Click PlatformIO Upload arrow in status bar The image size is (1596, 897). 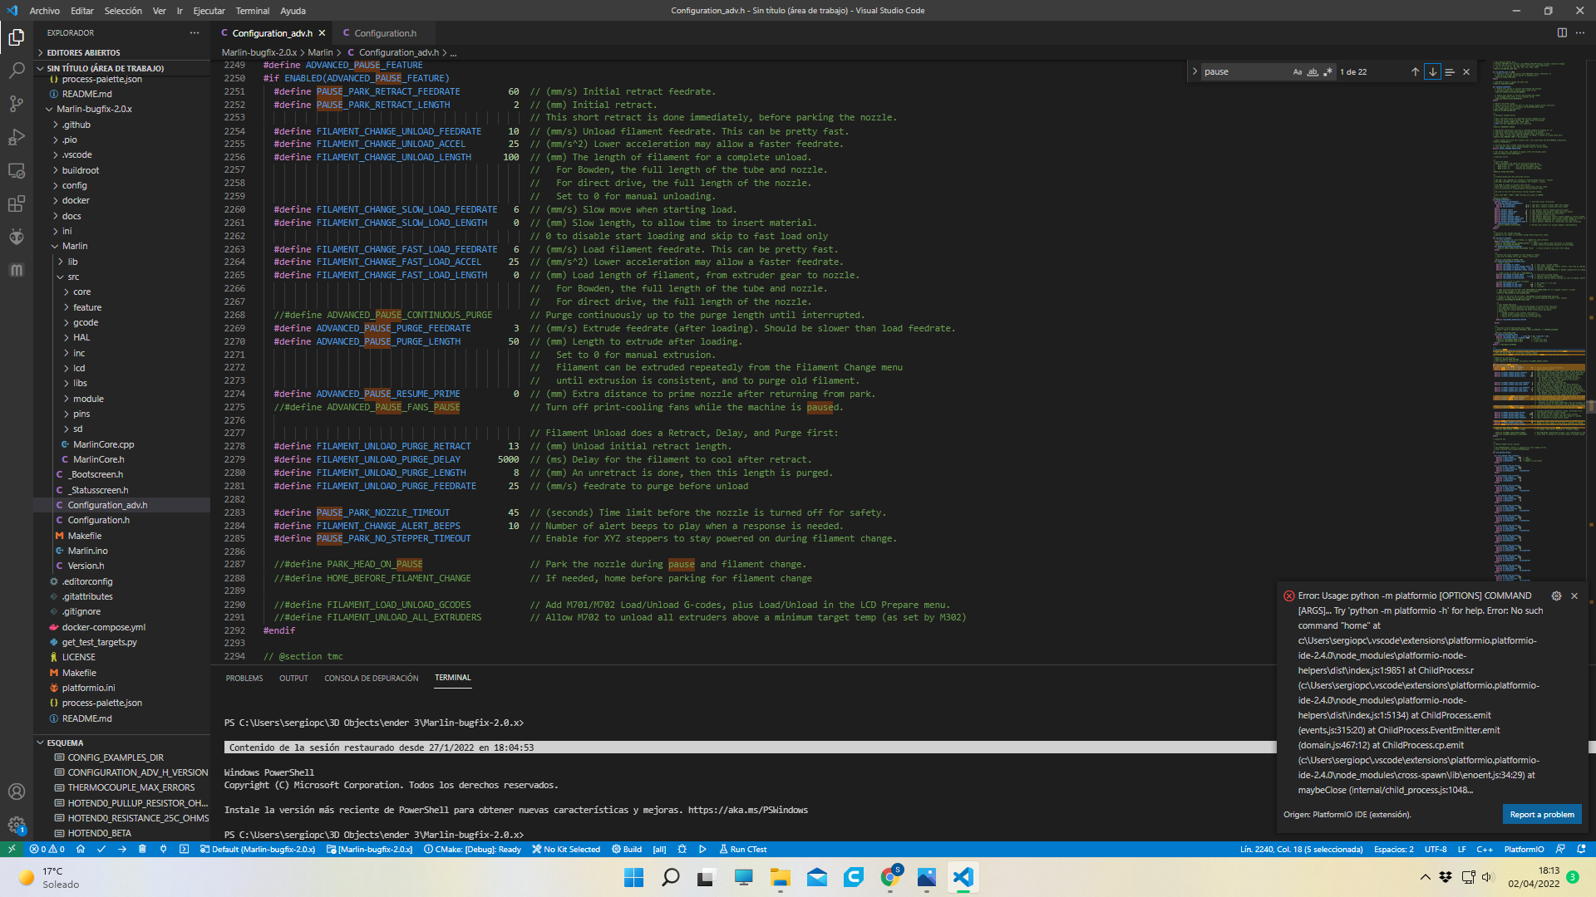click(x=122, y=849)
